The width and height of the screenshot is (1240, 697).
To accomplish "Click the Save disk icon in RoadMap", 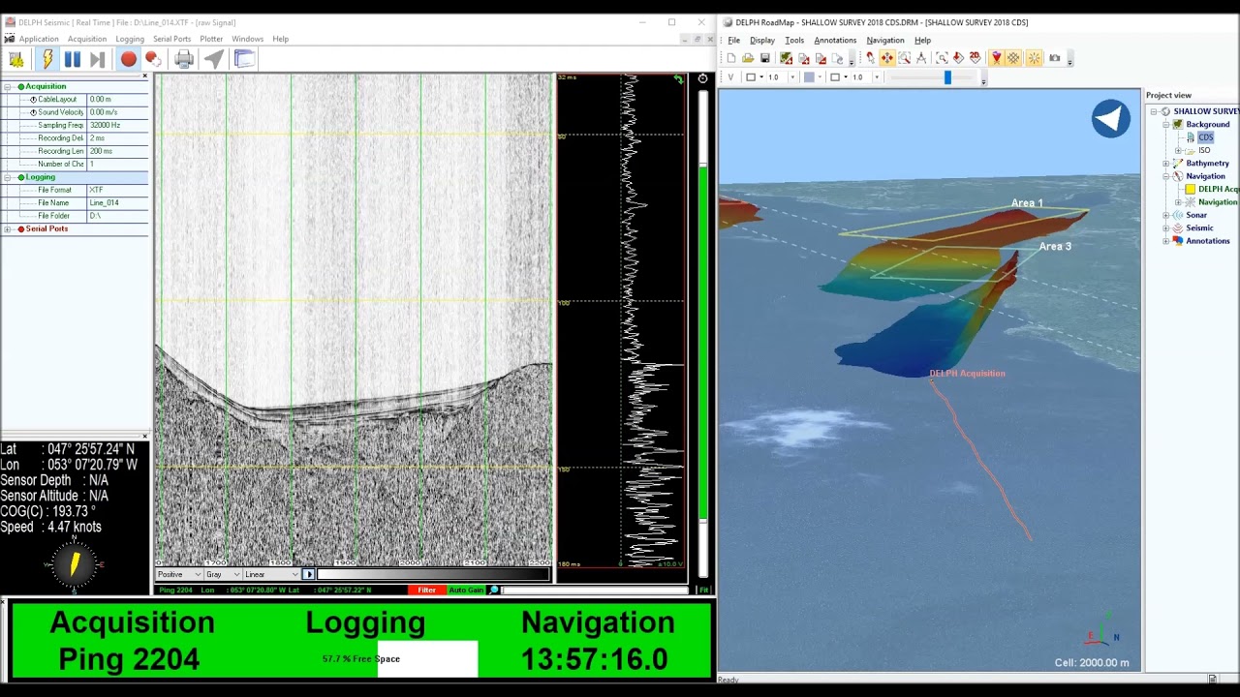I will 764,58.
